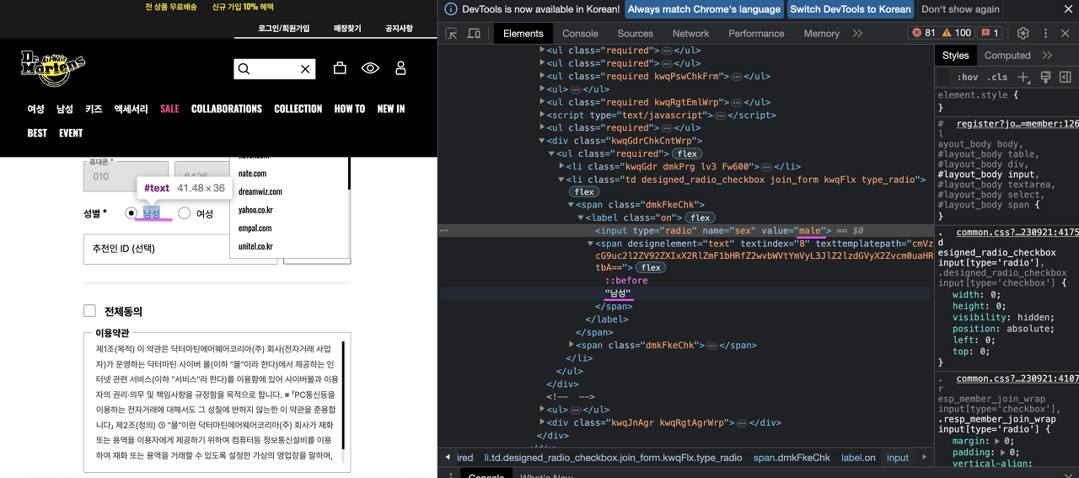Viewport: 1079px width, 478px height.
Task: Open the Network tab
Action: pyautogui.click(x=690, y=33)
